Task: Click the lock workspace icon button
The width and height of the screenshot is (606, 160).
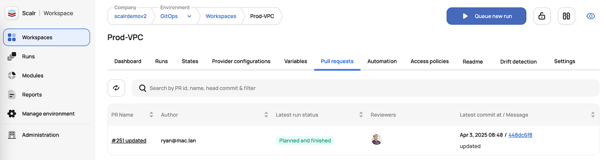Action: coord(542,16)
